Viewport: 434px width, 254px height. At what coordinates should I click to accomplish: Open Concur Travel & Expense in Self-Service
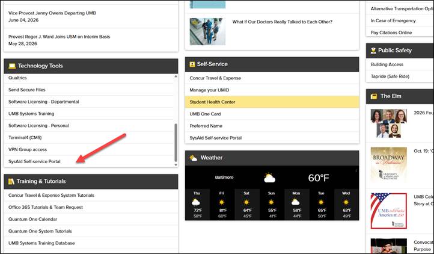[x=215, y=78]
